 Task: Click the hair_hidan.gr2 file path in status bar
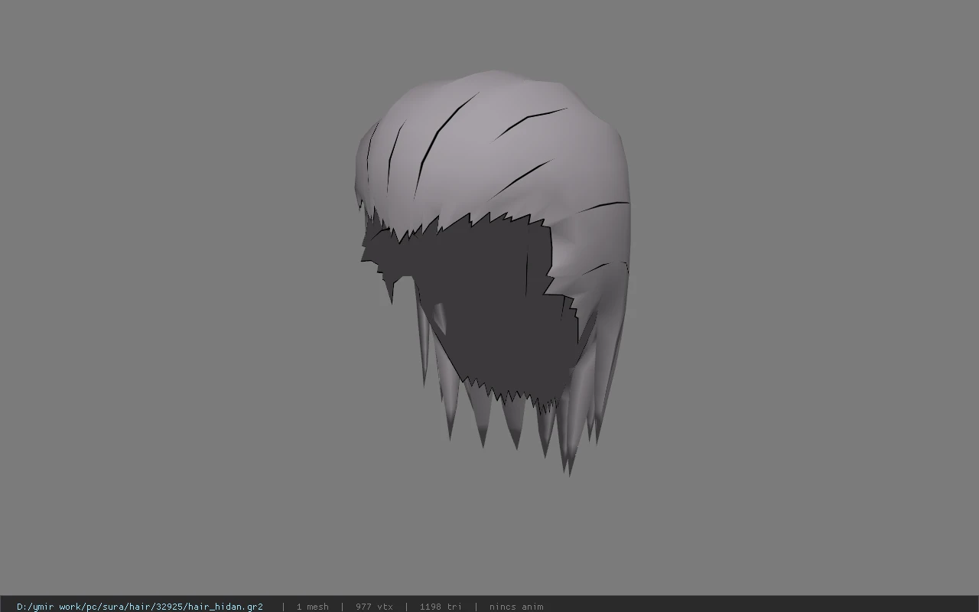pos(140,607)
